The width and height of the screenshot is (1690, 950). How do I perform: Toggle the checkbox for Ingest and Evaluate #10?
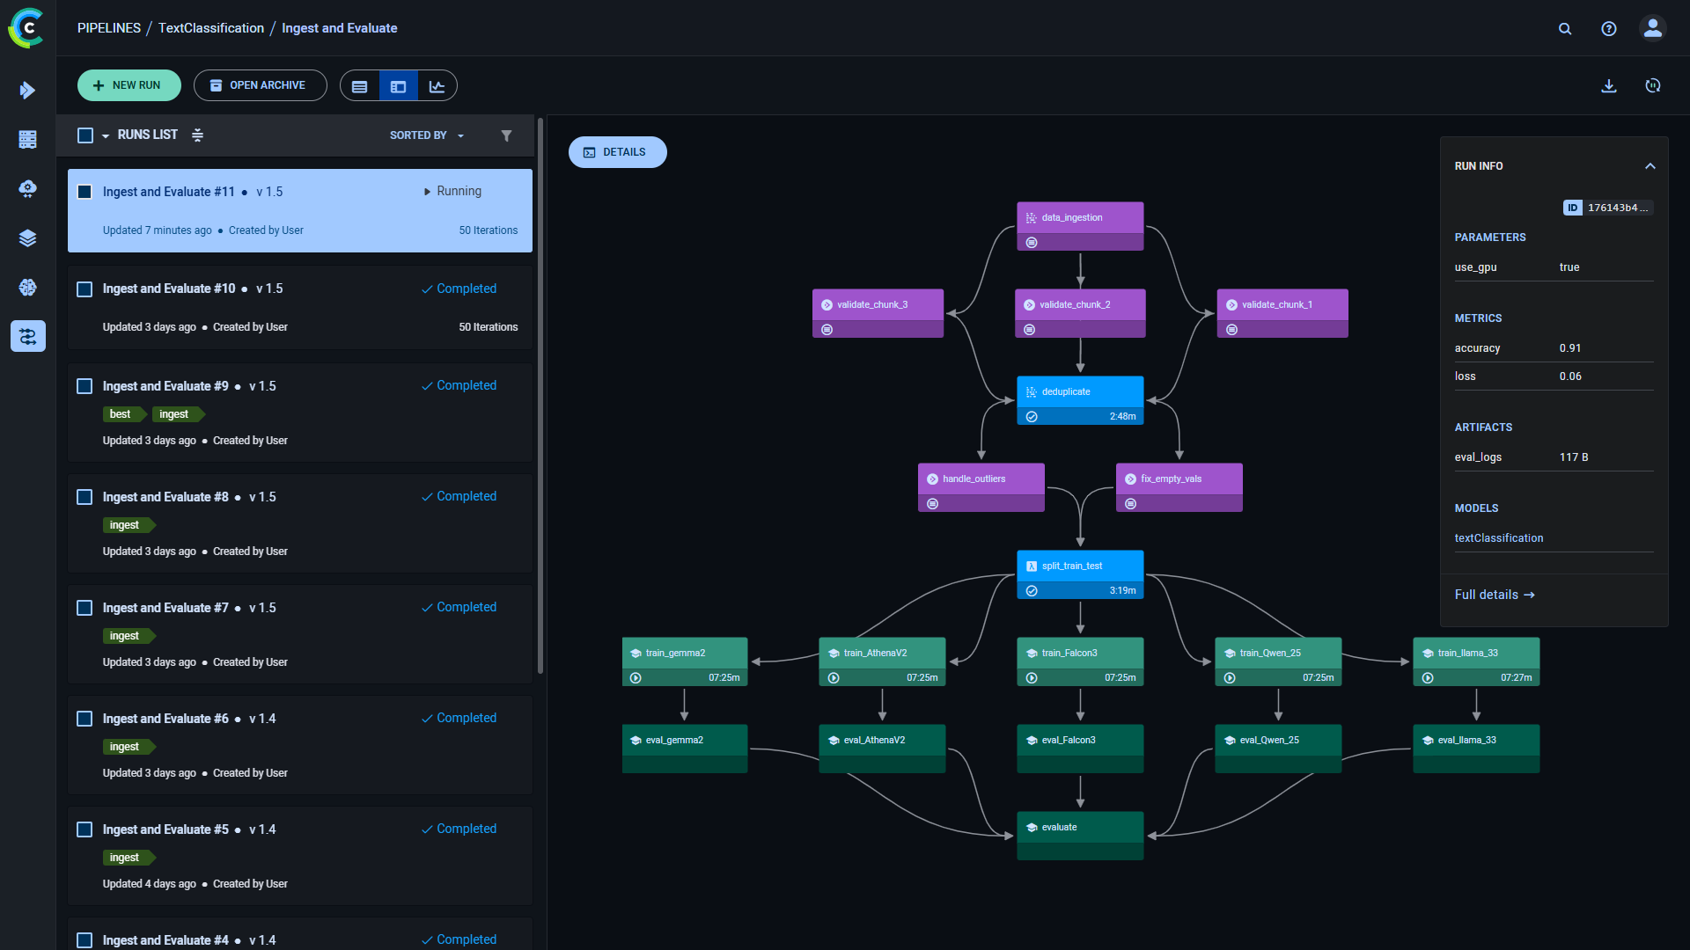pos(84,288)
